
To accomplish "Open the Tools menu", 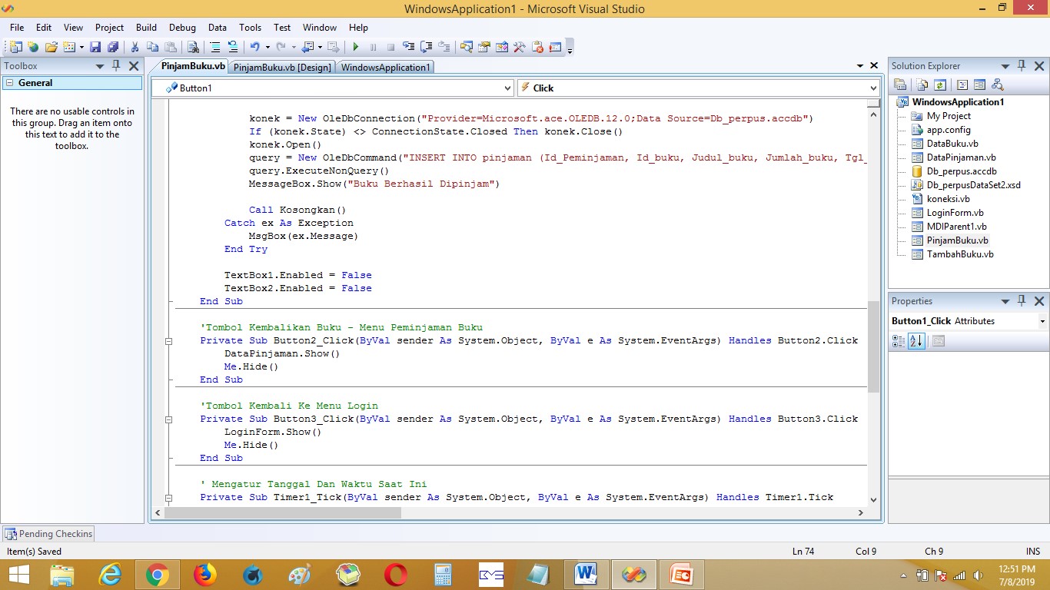I will point(250,27).
